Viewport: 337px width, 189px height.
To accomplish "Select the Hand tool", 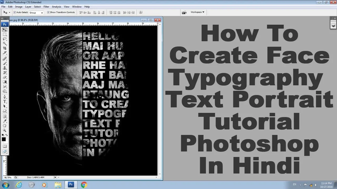I will tap(5, 126).
